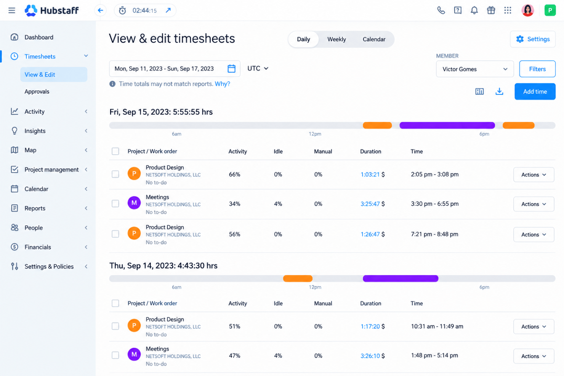Open the apps grid icon
The image size is (564, 376).
pos(508,10)
